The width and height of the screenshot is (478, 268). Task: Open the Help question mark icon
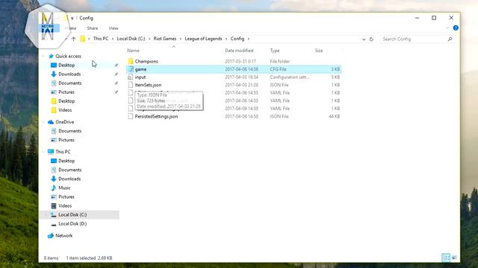point(456,28)
